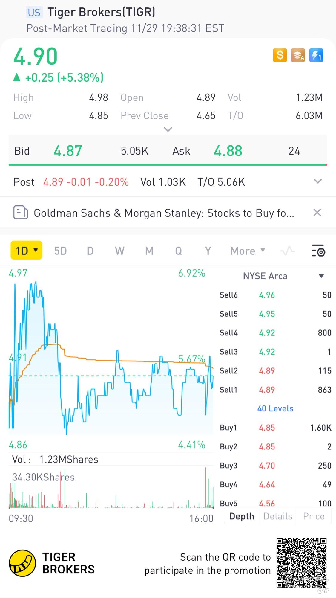Open the 1D timeframe dropdown
Screen dimensions: 336x598
[x=27, y=250]
